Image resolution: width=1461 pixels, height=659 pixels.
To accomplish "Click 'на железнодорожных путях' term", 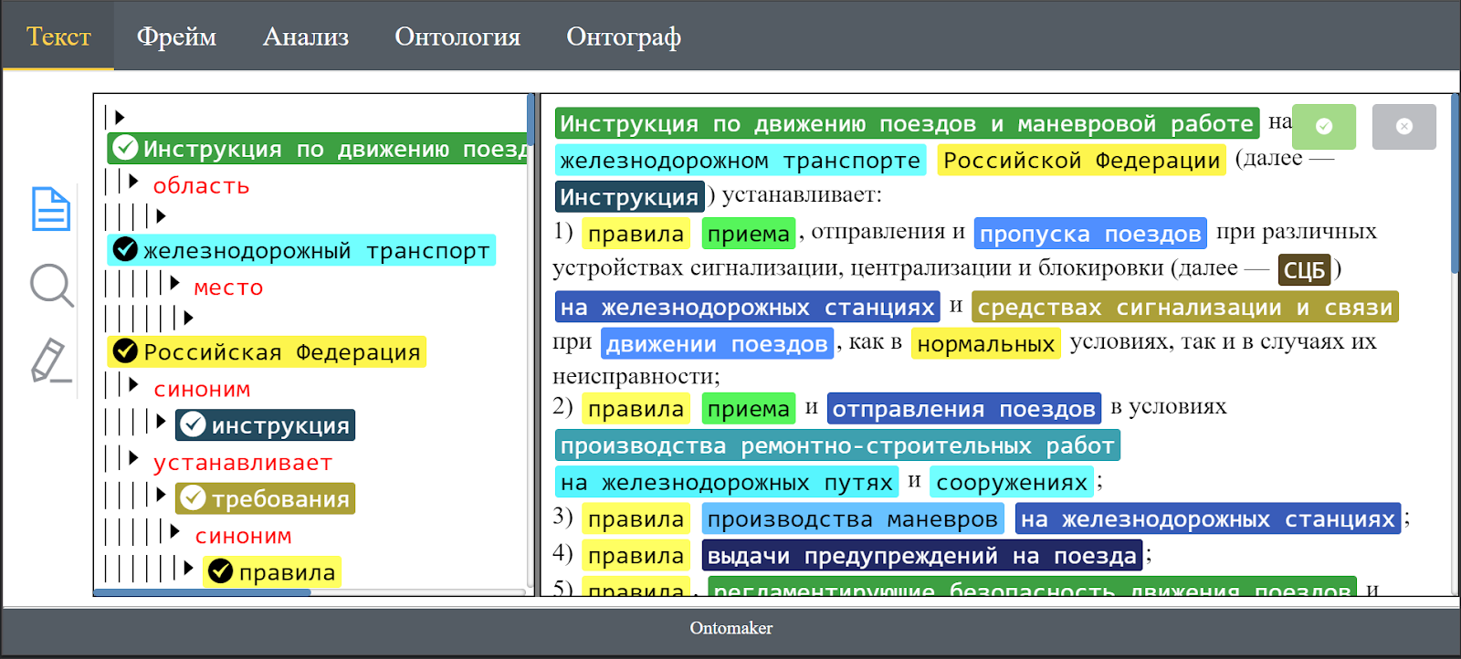I will click(727, 482).
